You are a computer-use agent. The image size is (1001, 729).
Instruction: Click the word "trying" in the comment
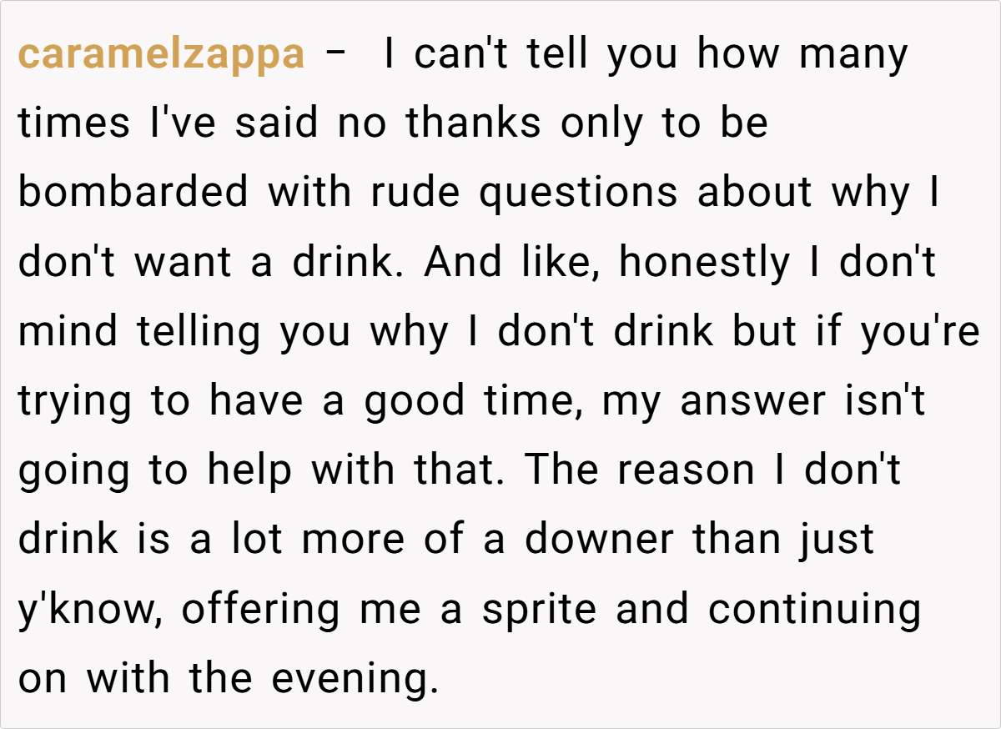[75, 402]
